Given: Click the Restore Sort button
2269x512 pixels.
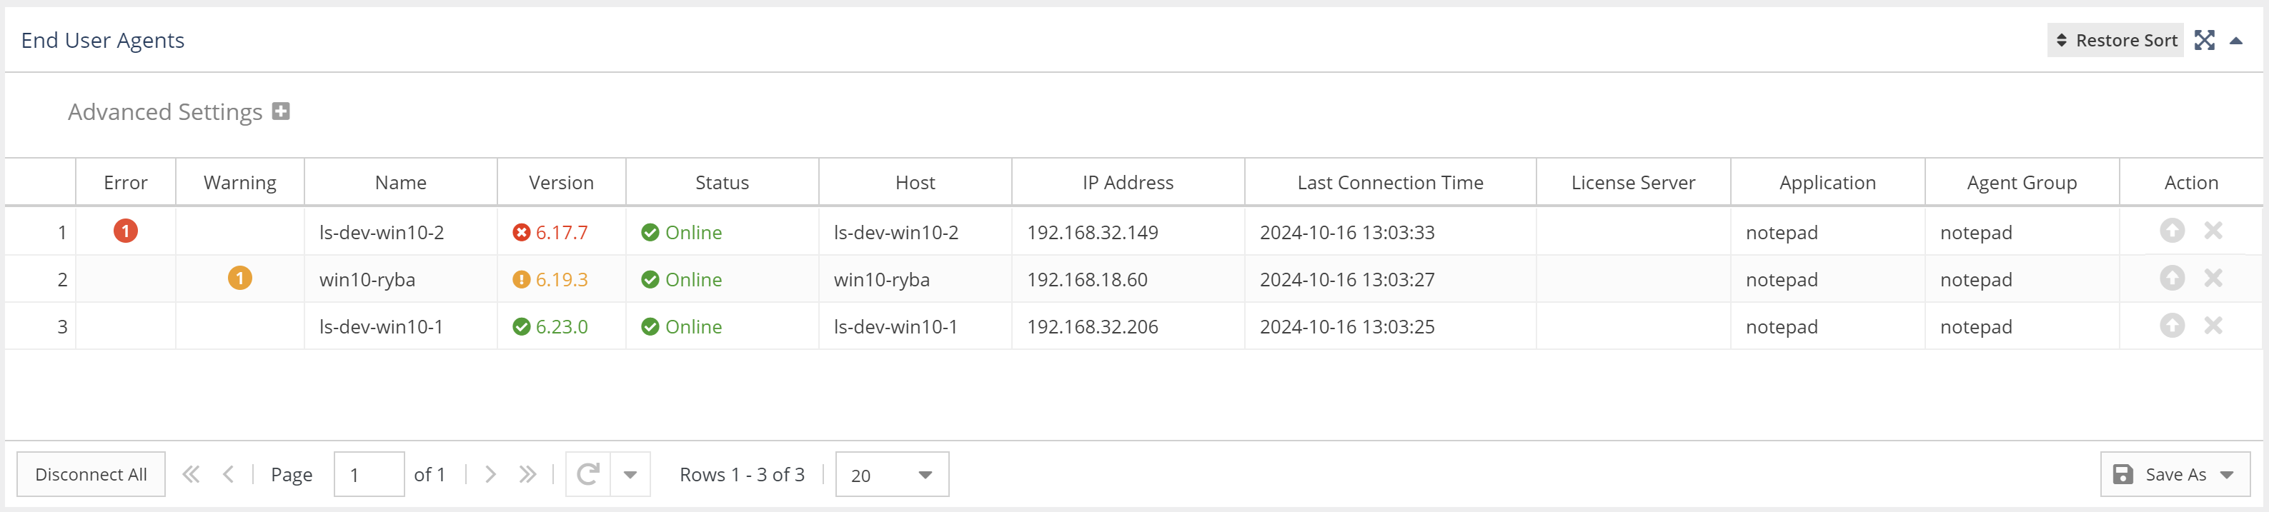Looking at the screenshot, I should click(2115, 41).
